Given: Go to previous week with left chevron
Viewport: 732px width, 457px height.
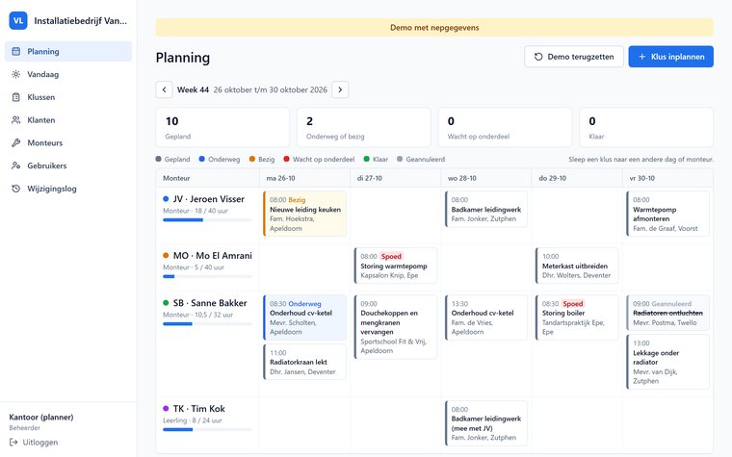Looking at the screenshot, I should click(164, 89).
